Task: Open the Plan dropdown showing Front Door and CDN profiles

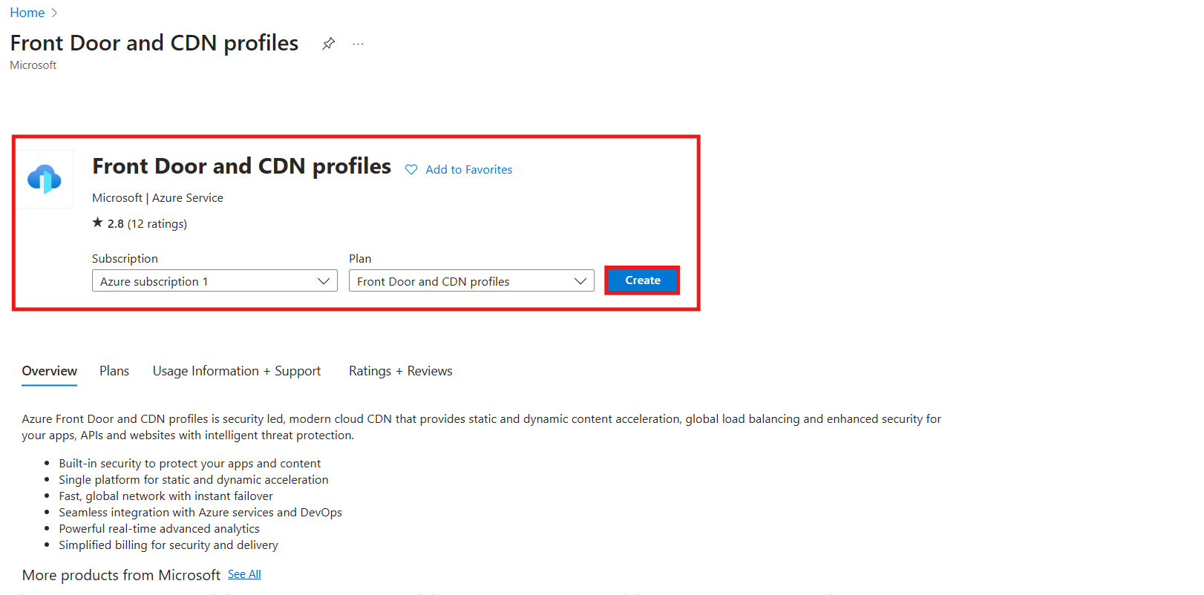Action: click(x=471, y=280)
